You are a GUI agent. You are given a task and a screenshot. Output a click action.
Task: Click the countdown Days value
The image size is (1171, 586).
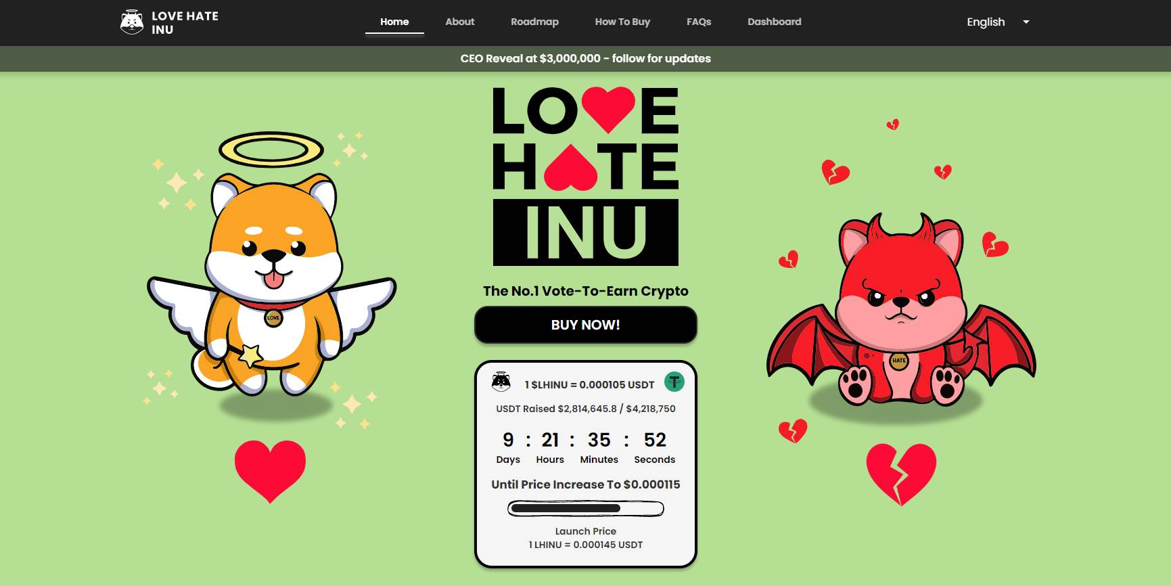coord(508,440)
